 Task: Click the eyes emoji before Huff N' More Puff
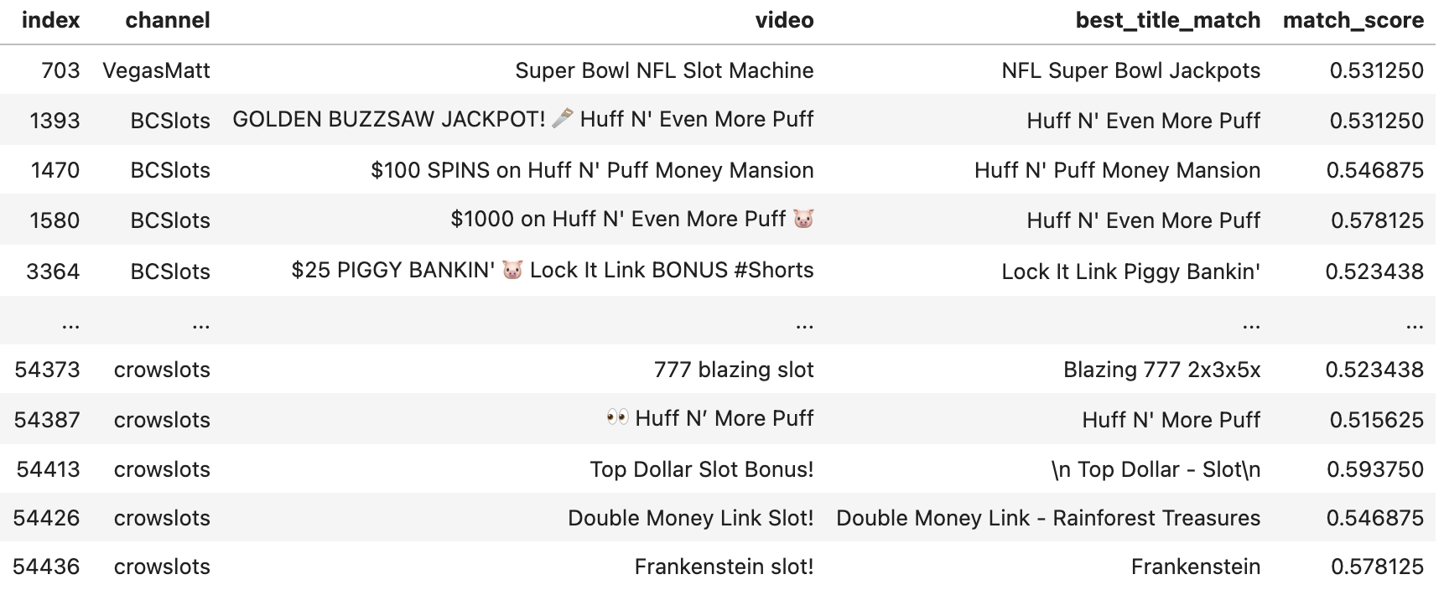(x=617, y=417)
